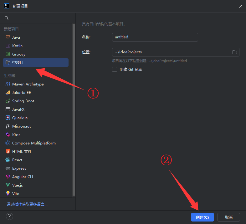Click the search field in the left panel
246x224 pixels.
38,18
